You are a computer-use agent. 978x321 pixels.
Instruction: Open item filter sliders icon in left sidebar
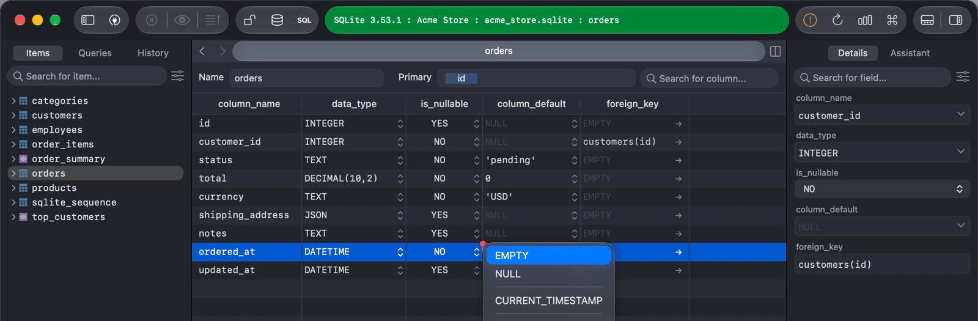tap(178, 76)
